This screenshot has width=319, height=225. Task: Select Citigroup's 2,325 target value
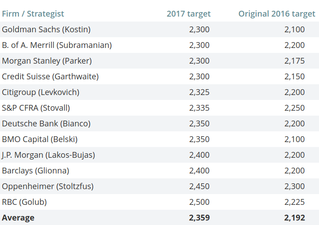199,92
